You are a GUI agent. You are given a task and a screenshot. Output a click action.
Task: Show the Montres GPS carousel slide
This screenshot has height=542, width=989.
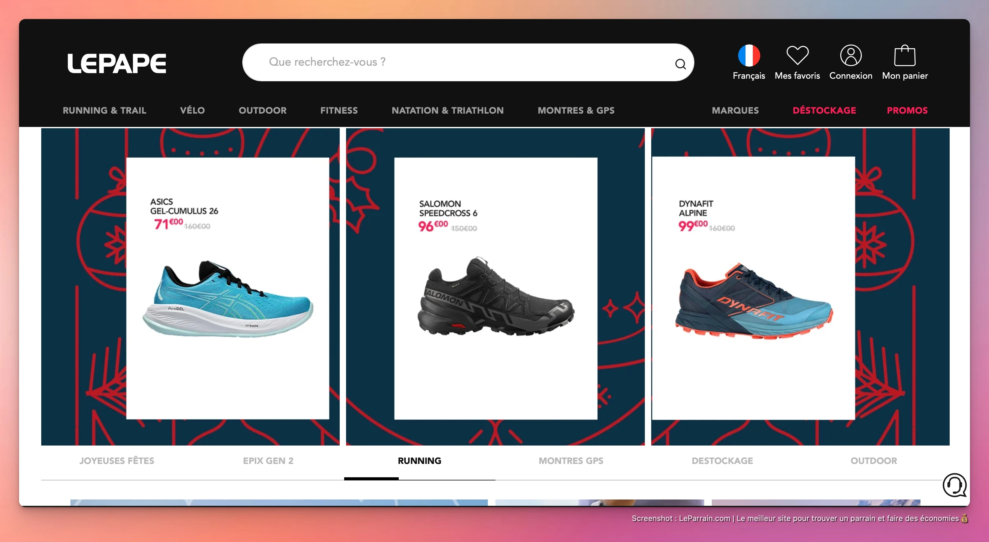pyautogui.click(x=571, y=460)
